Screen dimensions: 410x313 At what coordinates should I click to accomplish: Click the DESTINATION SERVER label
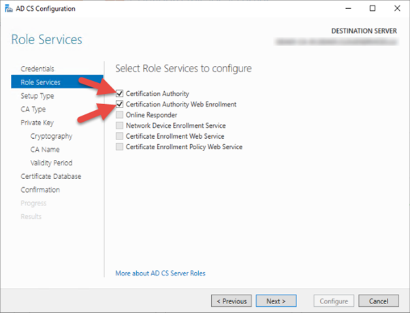pos(364,31)
